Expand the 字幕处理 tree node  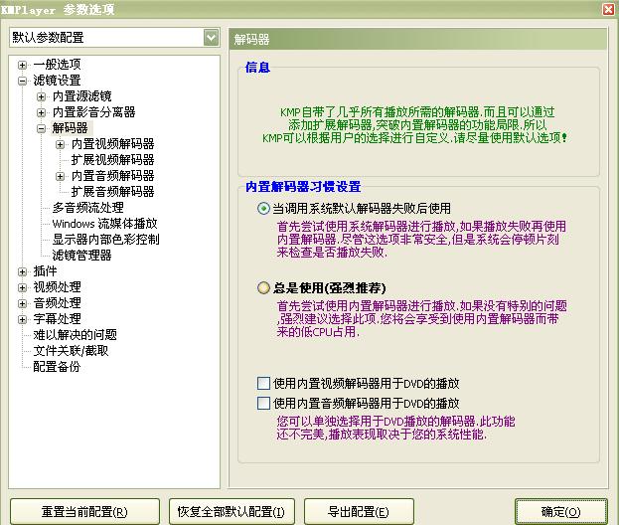tap(23, 319)
